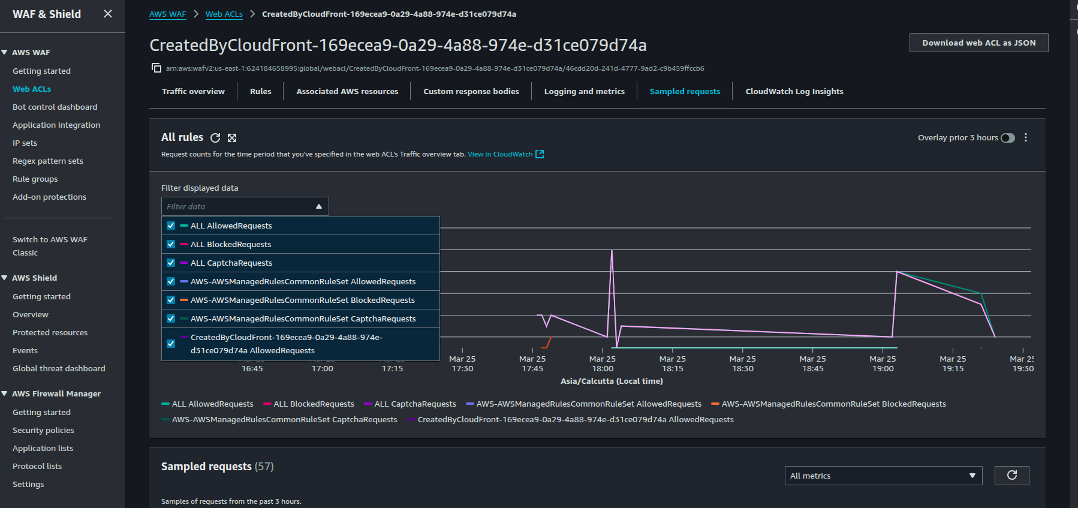The width and height of the screenshot is (1078, 508).
Task: Open IP sets page
Action: pos(25,143)
